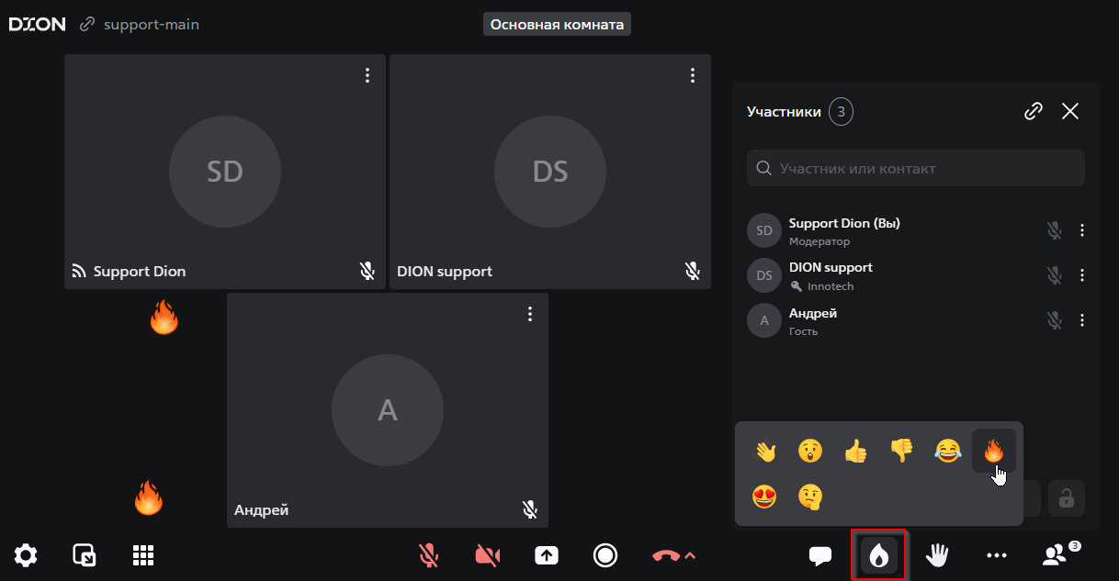Select the thumbs up reaction
1119x581 pixels.
pyautogui.click(x=855, y=451)
